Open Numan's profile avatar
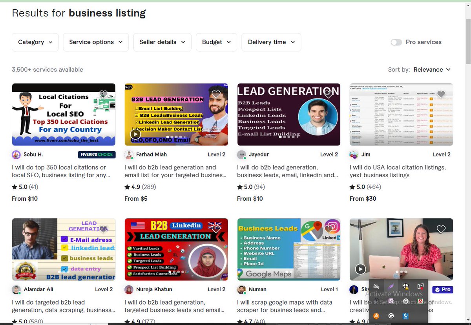Image resolution: width=471 pixels, height=325 pixels. [241, 289]
